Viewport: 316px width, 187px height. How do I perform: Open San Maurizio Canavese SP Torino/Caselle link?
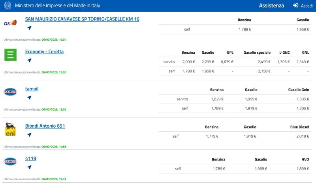pyautogui.click(x=82, y=19)
